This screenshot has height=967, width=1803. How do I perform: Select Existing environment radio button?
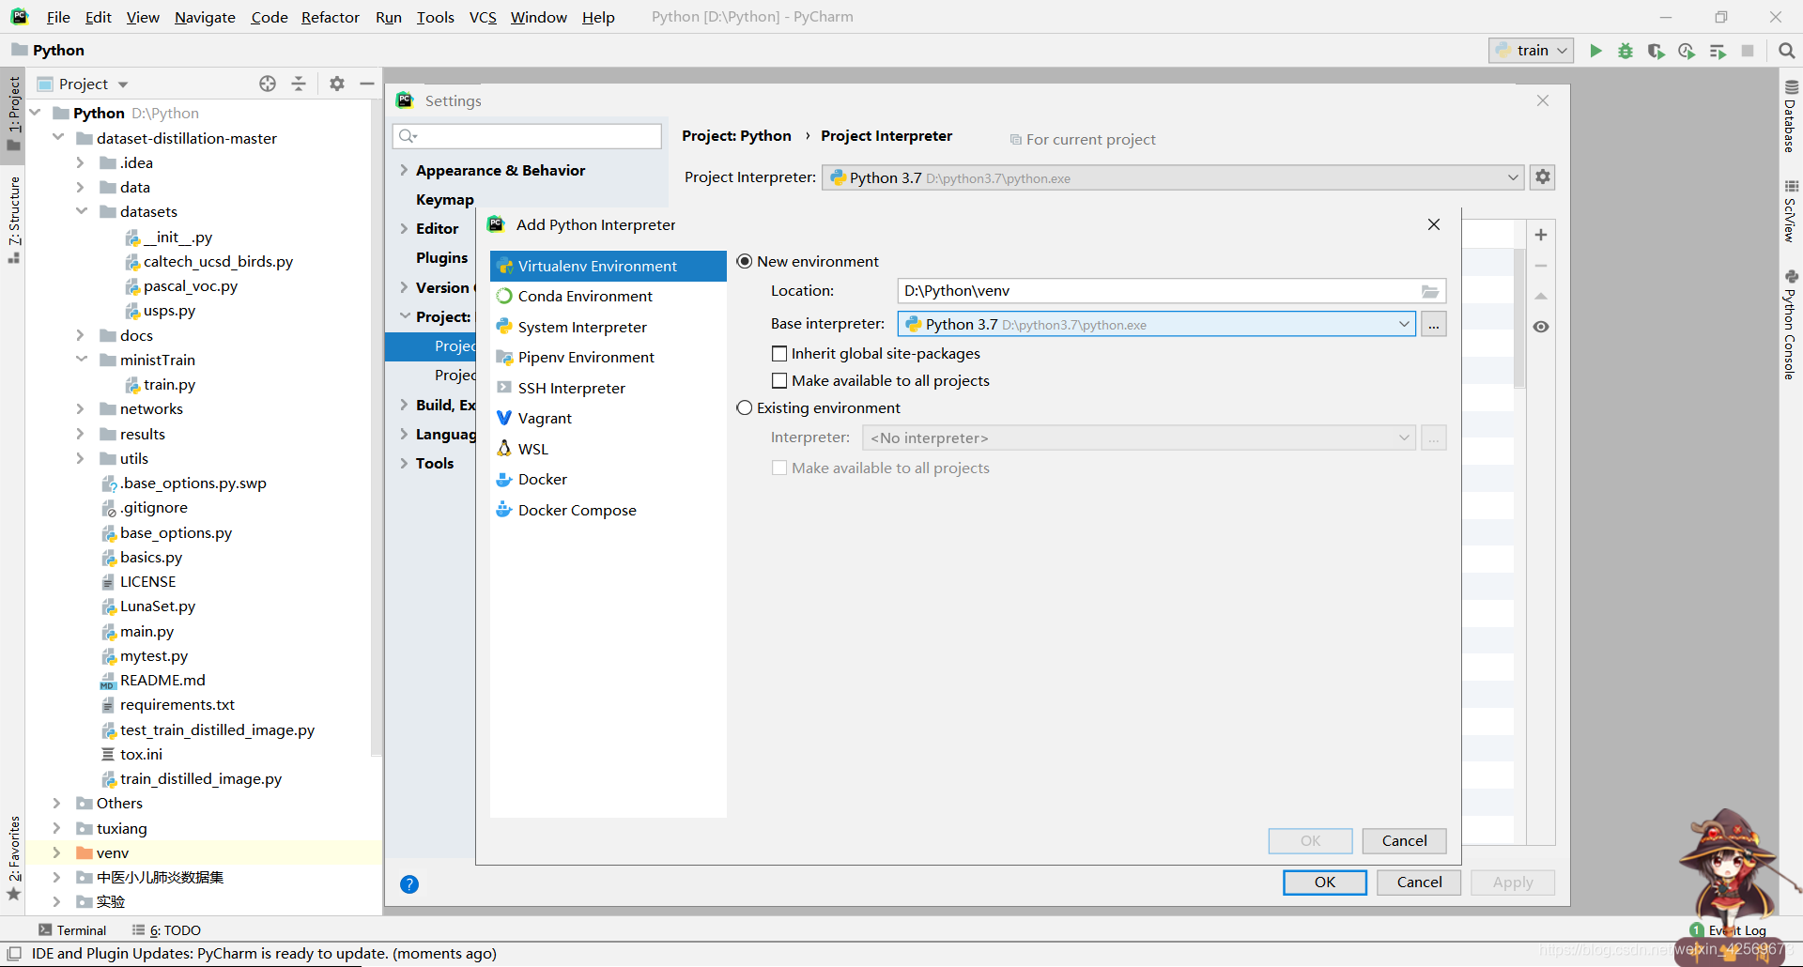tap(745, 407)
